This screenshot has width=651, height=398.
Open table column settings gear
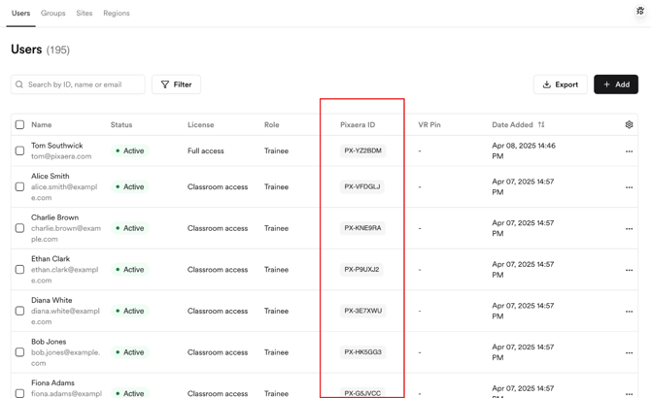[x=629, y=125]
